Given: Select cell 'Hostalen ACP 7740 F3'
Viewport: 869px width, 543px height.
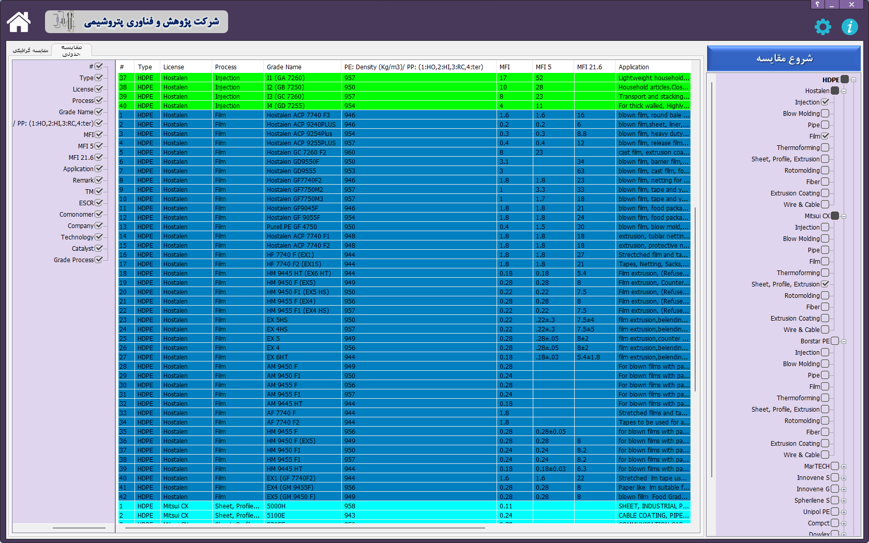Looking at the screenshot, I should [x=303, y=115].
